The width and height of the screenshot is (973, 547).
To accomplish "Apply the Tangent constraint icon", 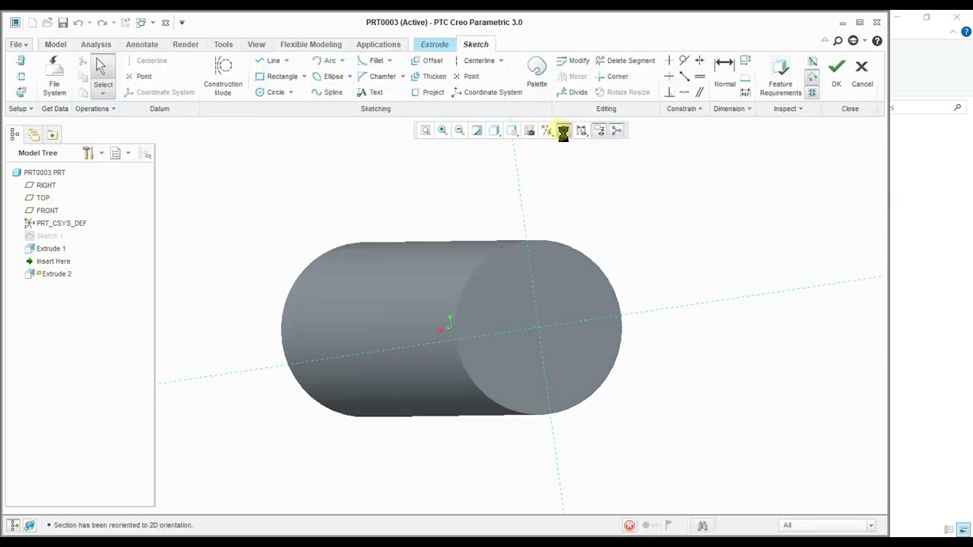I will 684,60.
